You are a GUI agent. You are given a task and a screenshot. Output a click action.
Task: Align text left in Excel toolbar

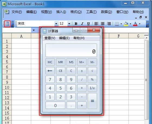[x=96, y=24]
